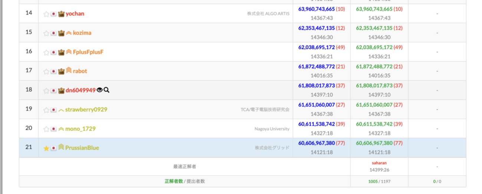Click crown badge beside dn6049949
482x194 pixels.
tap(61, 90)
